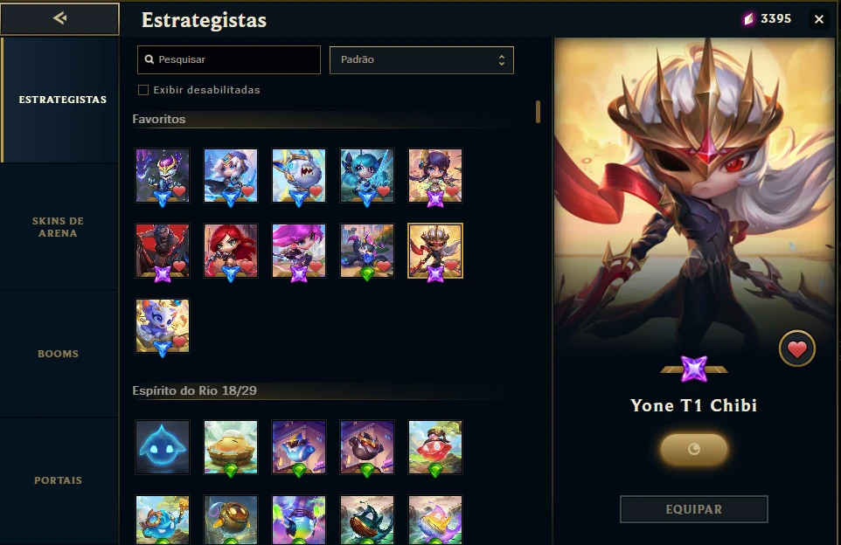Image resolution: width=841 pixels, height=545 pixels.
Task: Pick the red River Spirit with hat
Action: pyautogui.click(x=435, y=447)
